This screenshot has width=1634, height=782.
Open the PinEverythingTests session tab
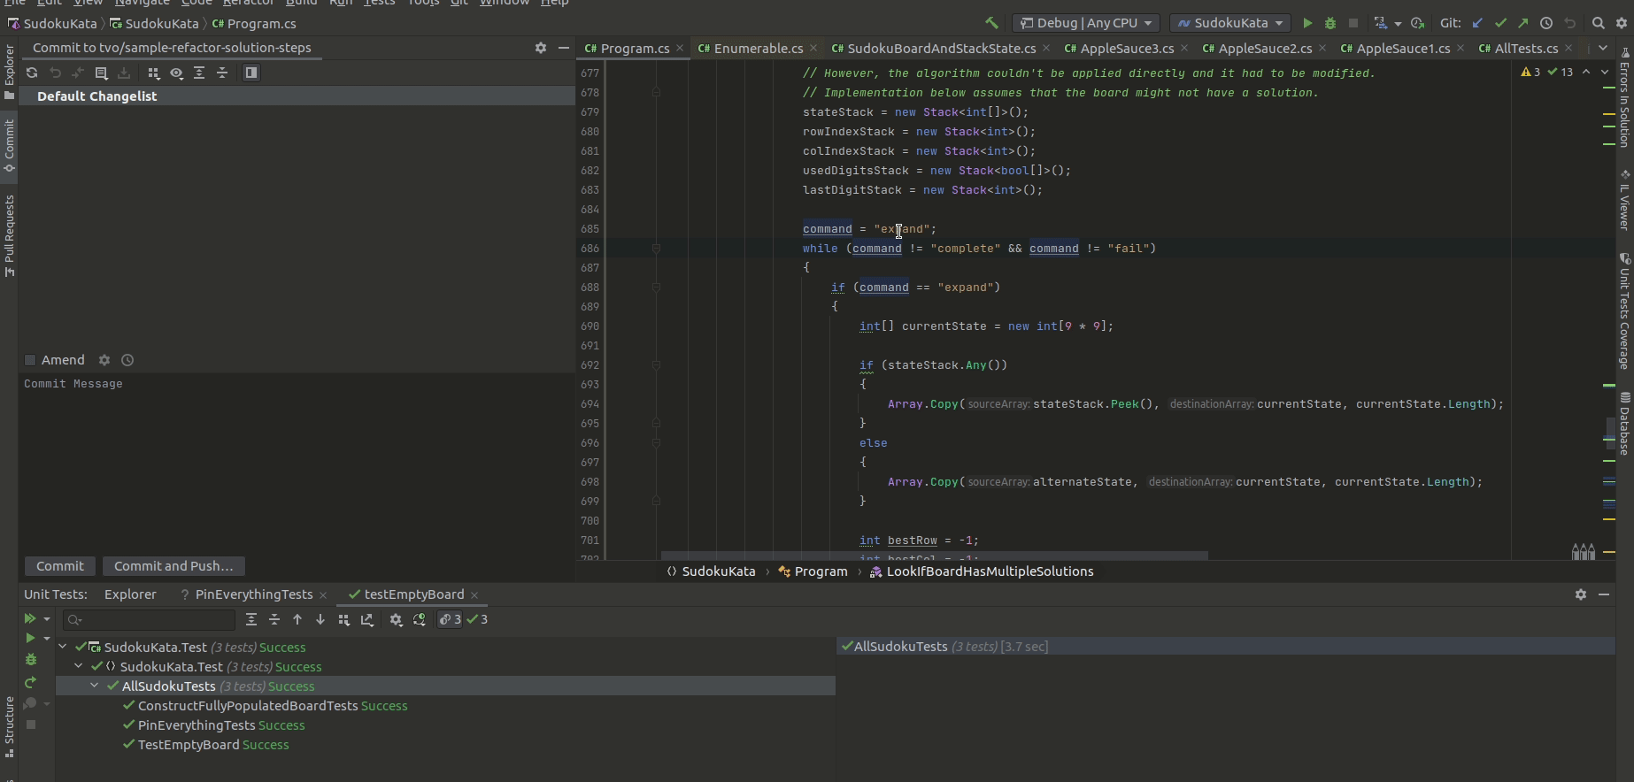(x=253, y=594)
